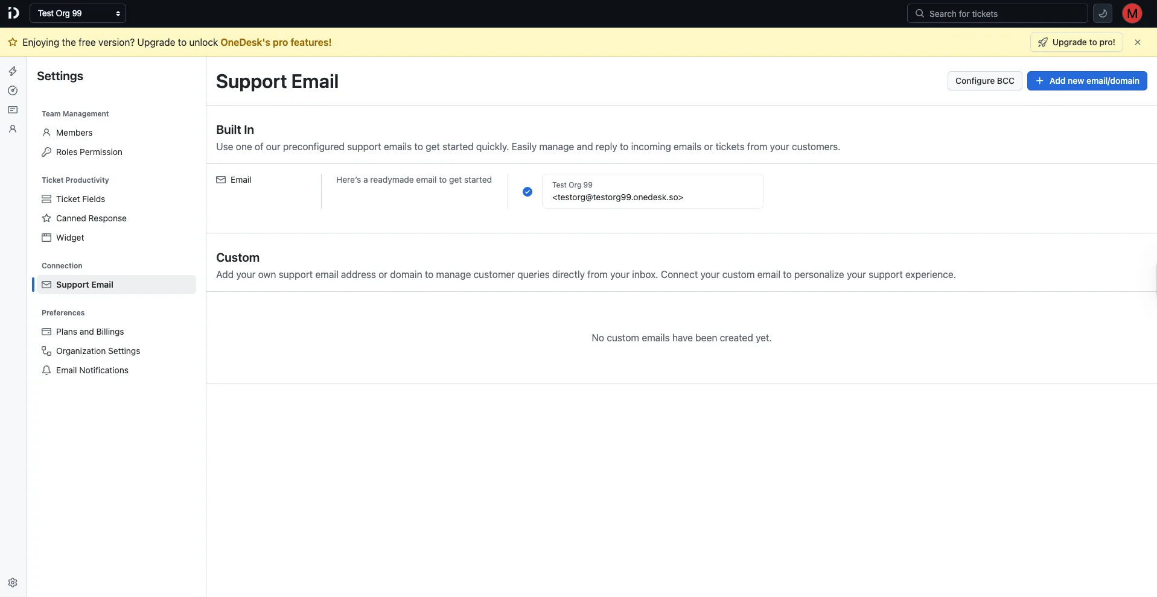Open the search magnifier in the top bar
Viewport: 1157px width, 597px height.
coord(920,13)
